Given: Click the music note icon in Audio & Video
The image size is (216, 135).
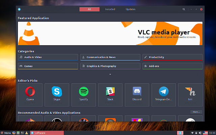Looking at the screenshot, I should click(x=21, y=57).
